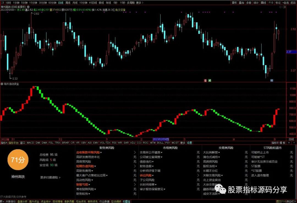Image resolution: width=297 pixels, height=203 pixels.
Task: Click the 标记 mark button
Action: click(278, 3)
